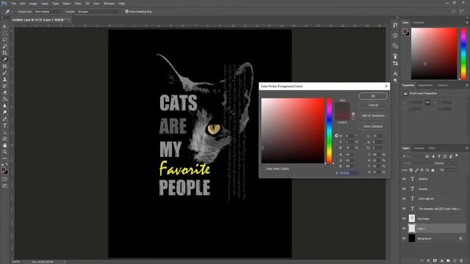Click Color Libraries button
Image resolution: width=470 pixels, height=264 pixels.
373,126
